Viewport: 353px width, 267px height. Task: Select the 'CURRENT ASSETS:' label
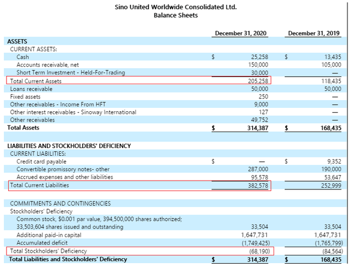[x=34, y=49]
